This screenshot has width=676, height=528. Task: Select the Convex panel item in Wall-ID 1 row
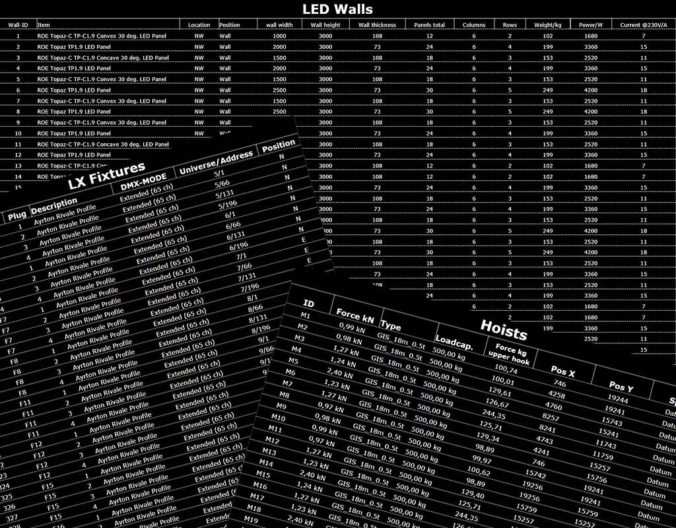pos(102,36)
